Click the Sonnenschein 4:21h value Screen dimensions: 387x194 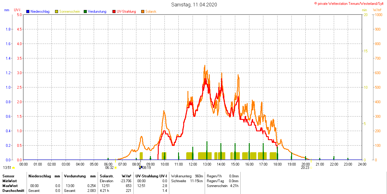click(234, 186)
